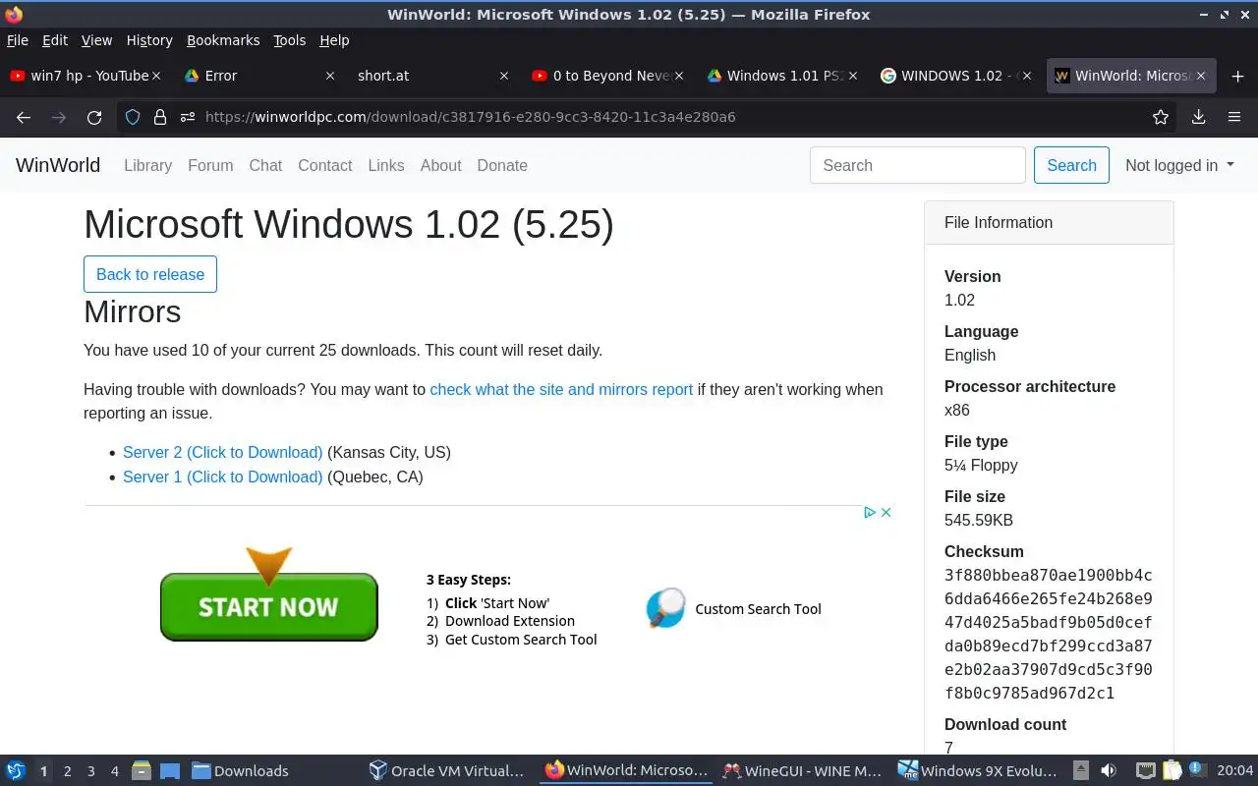Open a new tab with the plus button
Screen dimensions: 1258x786
(x=1237, y=76)
